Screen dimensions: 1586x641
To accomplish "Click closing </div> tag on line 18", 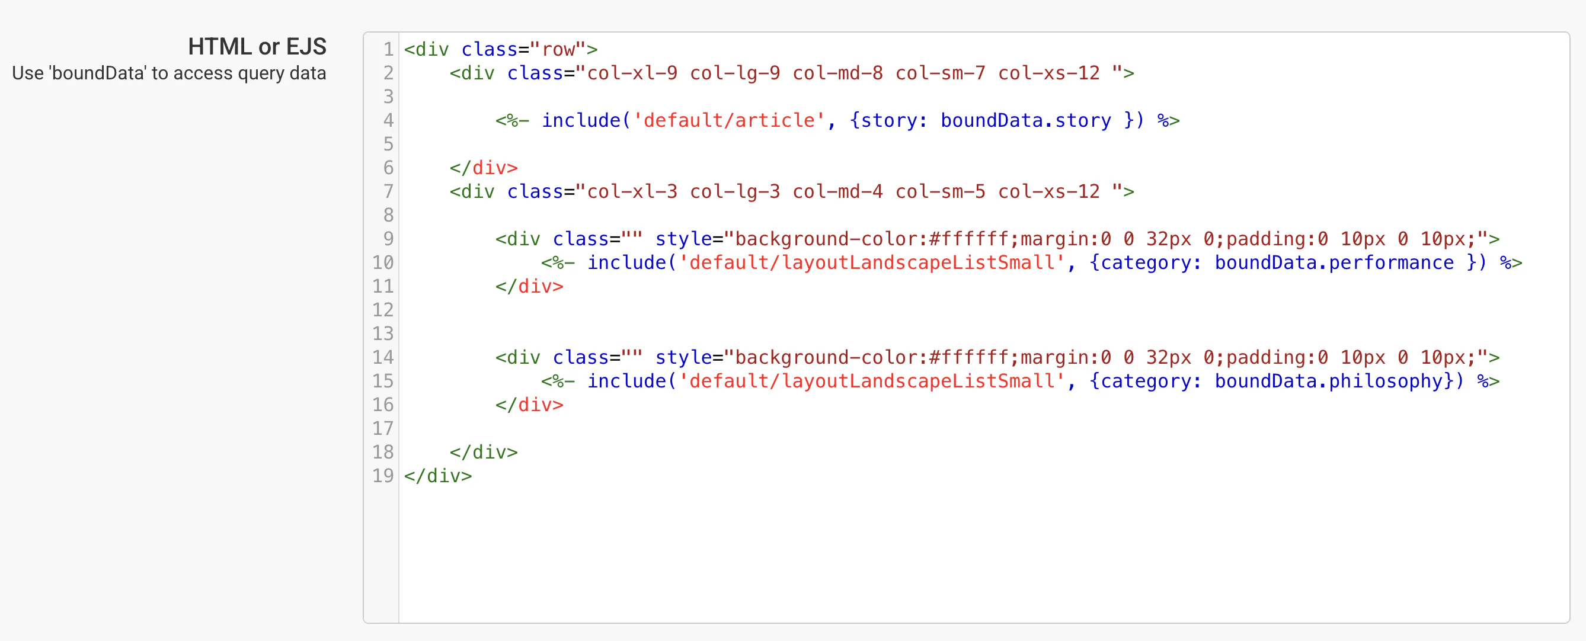I will pos(483,452).
